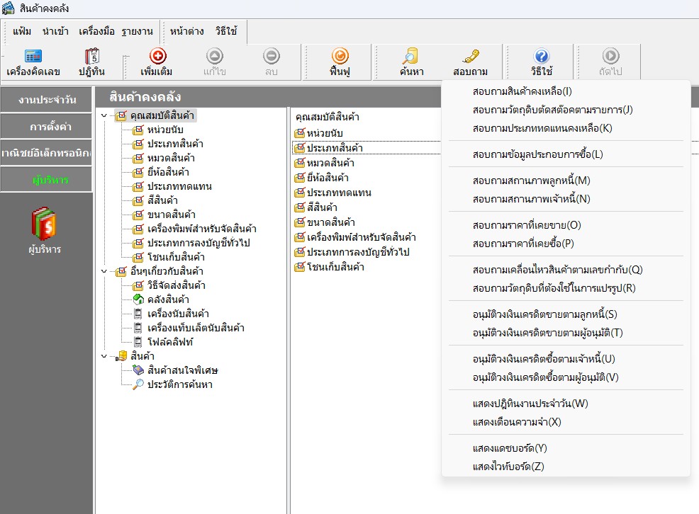The height and width of the screenshot is (514, 699).
Task: Choose อนุมัติวงเงินเครดิตซื้อตามเจ้าหนี้(U) menu entry
Action: tap(566, 359)
